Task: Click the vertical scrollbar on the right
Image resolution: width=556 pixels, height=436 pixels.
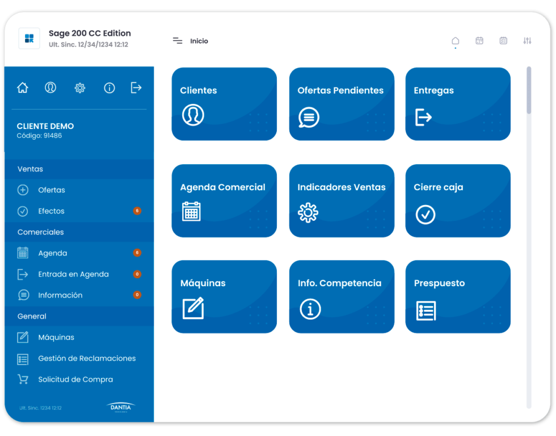Action: pyautogui.click(x=529, y=91)
